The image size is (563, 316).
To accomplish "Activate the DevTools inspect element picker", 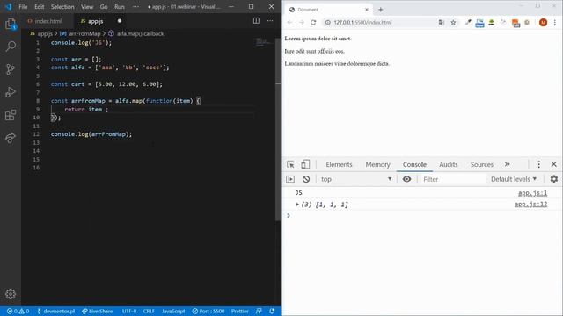I will pyautogui.click(x=290, y=164).
